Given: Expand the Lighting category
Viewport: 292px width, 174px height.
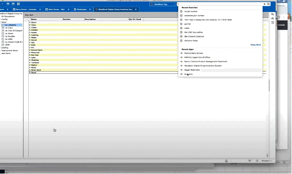Looking at the screenshot, I should click(30, 35).
